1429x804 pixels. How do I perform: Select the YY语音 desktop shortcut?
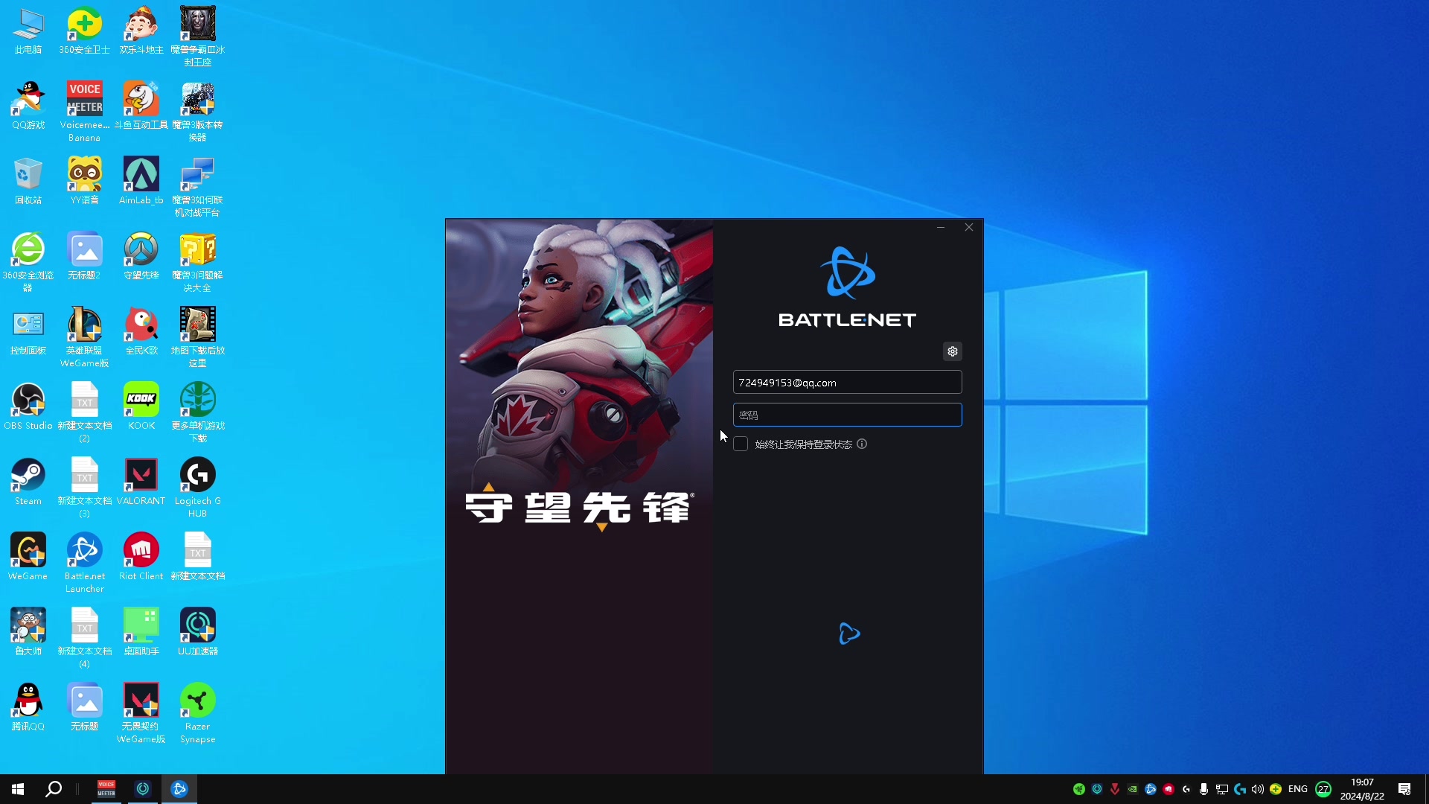(x=85, y=182)
